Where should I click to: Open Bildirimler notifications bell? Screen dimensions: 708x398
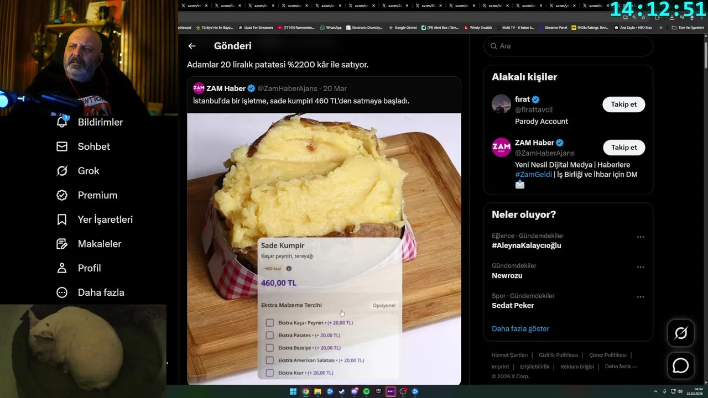coord(62,122)
